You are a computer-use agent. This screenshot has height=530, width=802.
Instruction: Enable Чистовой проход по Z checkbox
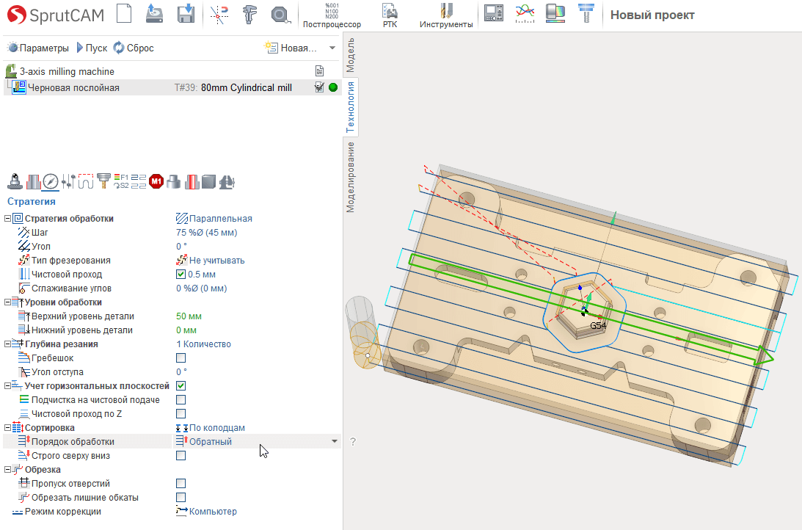click(x=181, y=414)
